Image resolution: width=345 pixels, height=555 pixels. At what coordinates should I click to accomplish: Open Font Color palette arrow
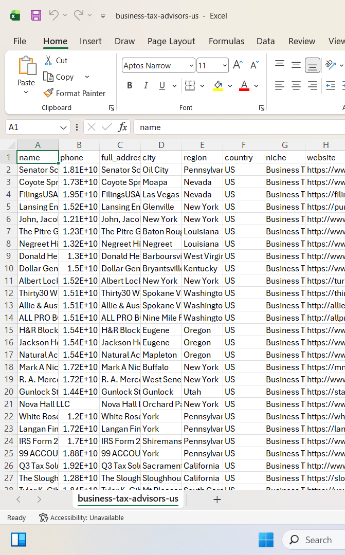tap(256, 86)
